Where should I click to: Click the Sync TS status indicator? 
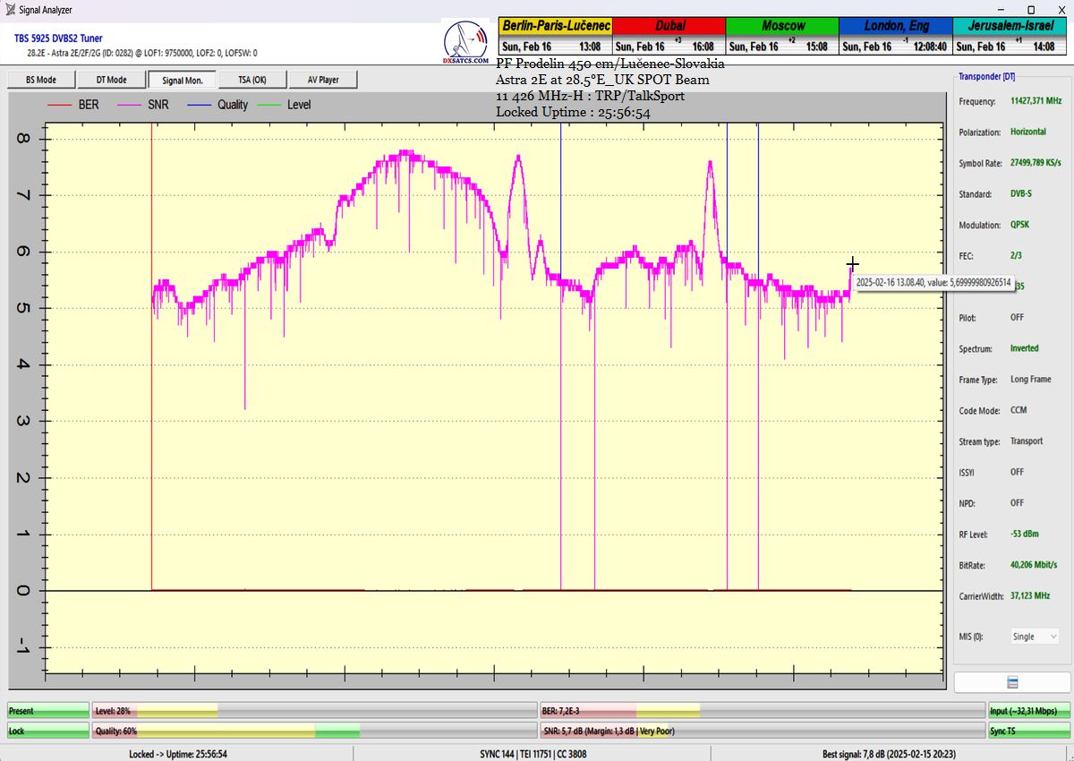(x=1029, y=731)
